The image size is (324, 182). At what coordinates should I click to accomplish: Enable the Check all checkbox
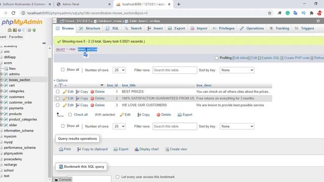(70, 115)
